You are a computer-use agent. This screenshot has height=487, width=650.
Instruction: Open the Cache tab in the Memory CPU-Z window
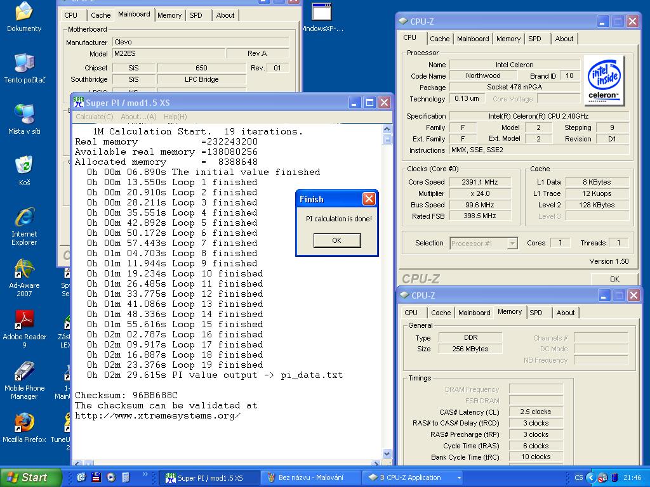click(441, 313)
